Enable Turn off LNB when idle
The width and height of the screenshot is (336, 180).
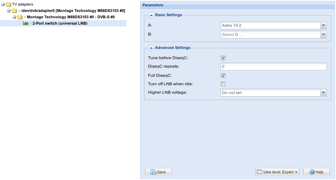pyautogui.click(x=223, y=84)
